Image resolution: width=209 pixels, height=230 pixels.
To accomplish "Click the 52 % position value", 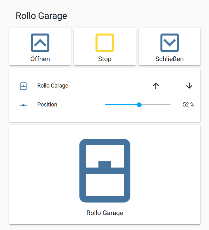I will [188, 105].
